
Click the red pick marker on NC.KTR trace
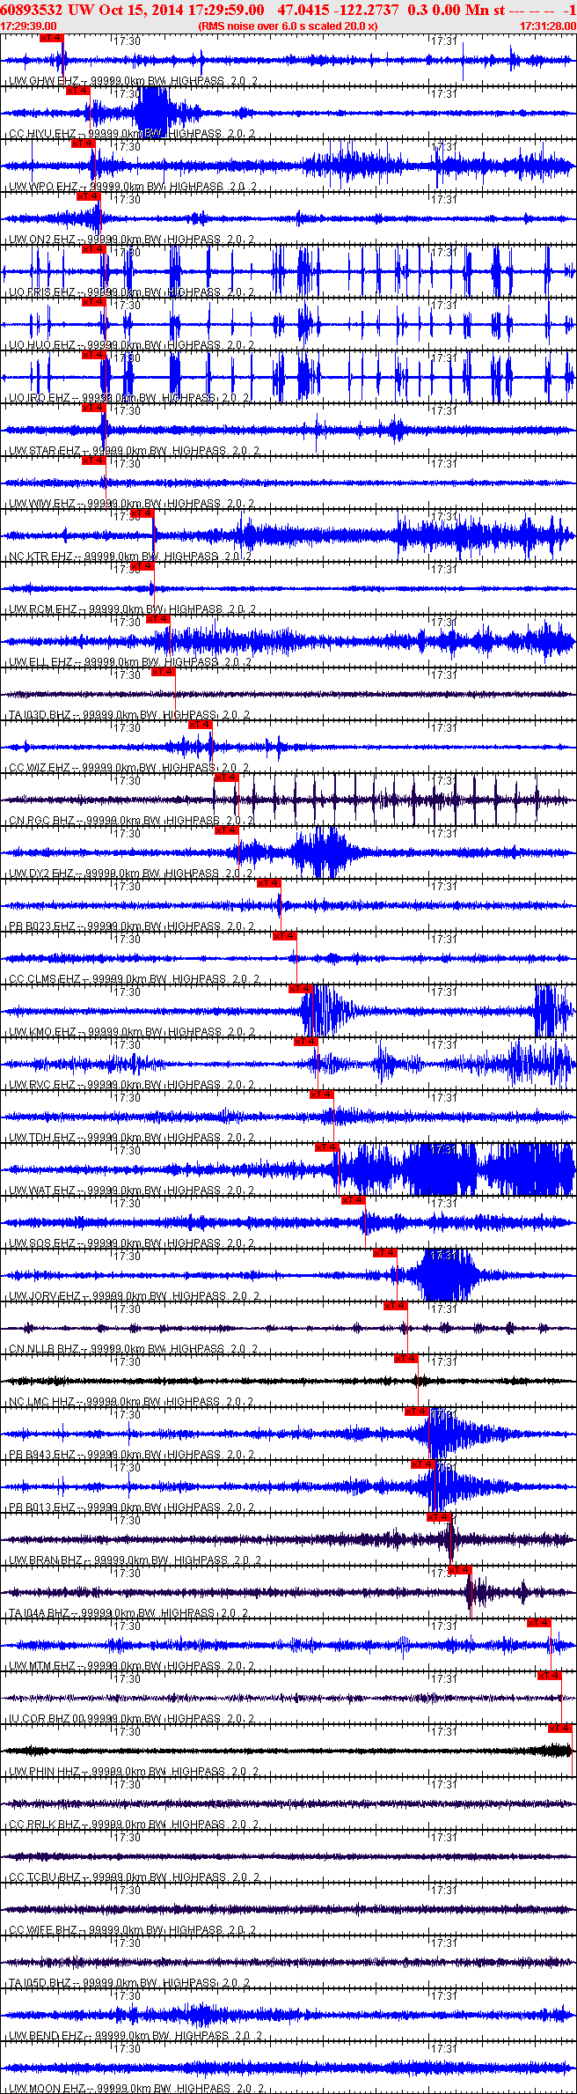point(142,513)
